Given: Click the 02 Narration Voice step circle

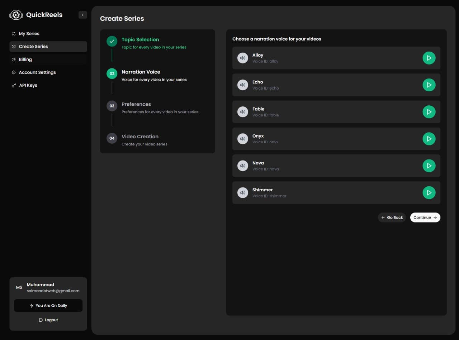Looking at the screenshot, I should (112, 73).
